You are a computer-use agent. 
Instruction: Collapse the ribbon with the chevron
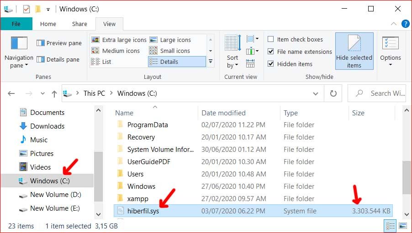394,24
